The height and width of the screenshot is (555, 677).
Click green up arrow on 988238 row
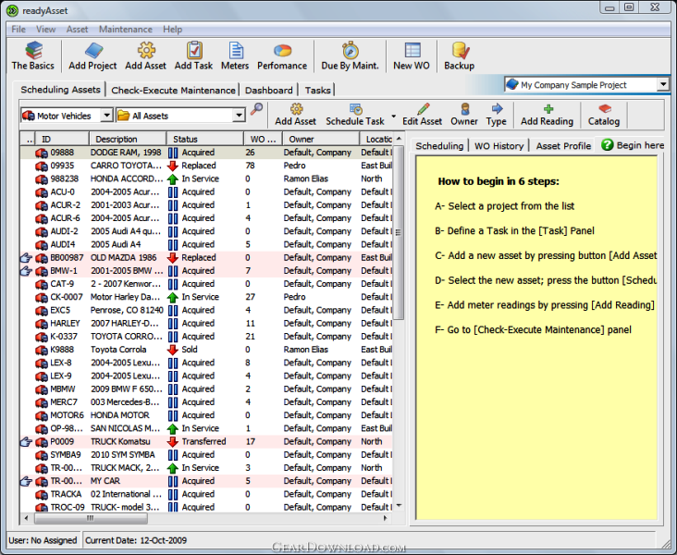(173, 179)
